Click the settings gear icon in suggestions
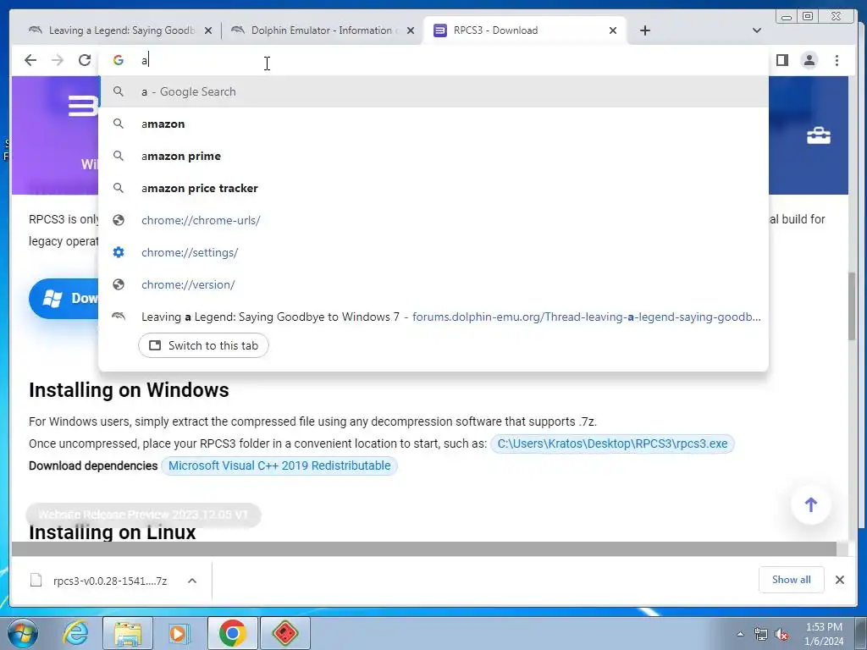Image resolution: width=867 pixels, height=650 pixels. tap(119, 252)
